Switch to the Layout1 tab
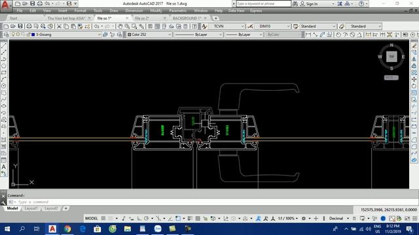 point(31,208)
